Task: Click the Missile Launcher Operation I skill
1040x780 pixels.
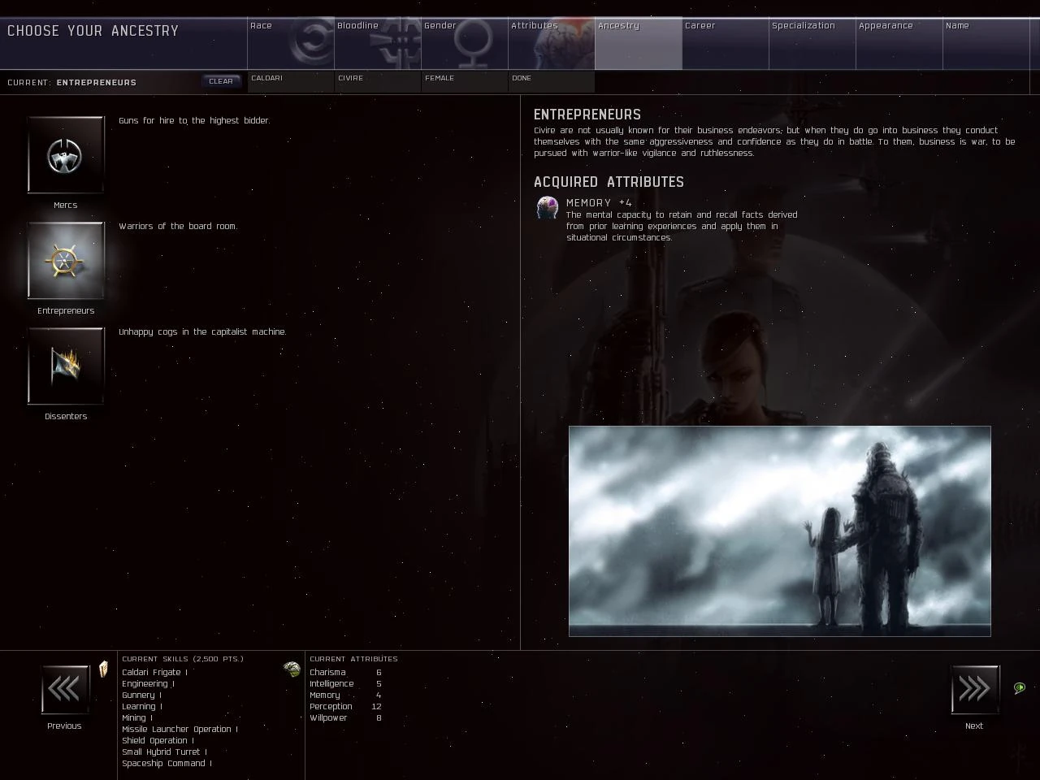Action: click(180, 729)
